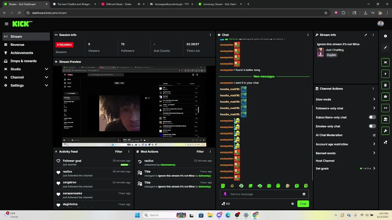
Task: Open the Chat panel three-dot menu
Action: (x=308, y=35)
